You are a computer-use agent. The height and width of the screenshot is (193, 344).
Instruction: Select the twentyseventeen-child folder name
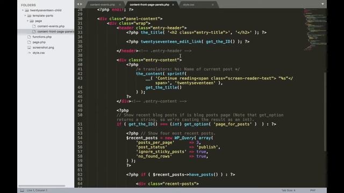(x=46, y=10)
